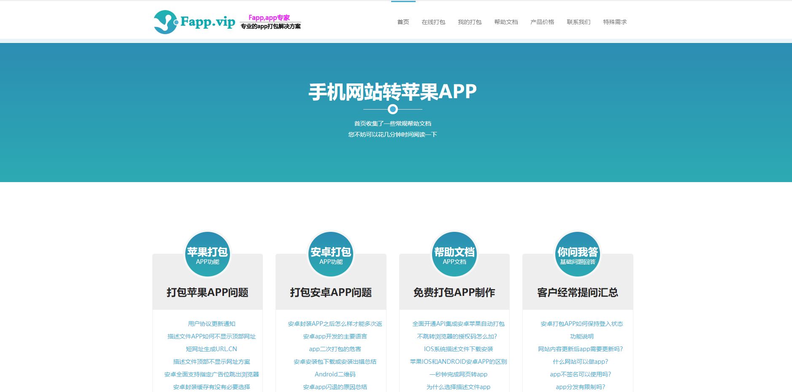
Task: Click the 苹果打包 circle badge
Action: [x=208, y=254]
